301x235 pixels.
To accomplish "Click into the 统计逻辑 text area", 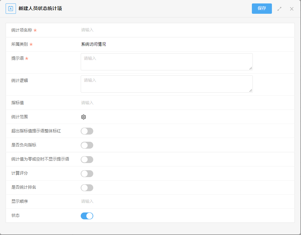I will [167, 84].
